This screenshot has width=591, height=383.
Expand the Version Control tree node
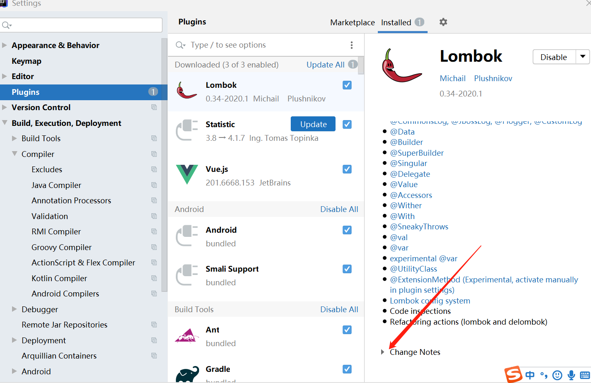tap(5, 107)
